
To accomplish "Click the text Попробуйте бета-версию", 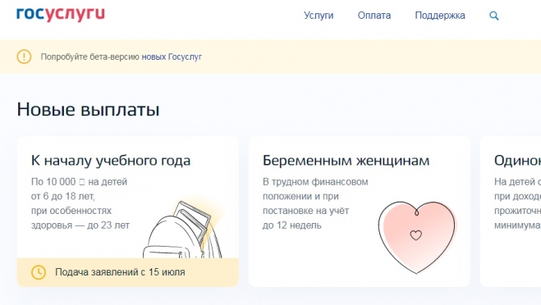I will pos(89,57).
